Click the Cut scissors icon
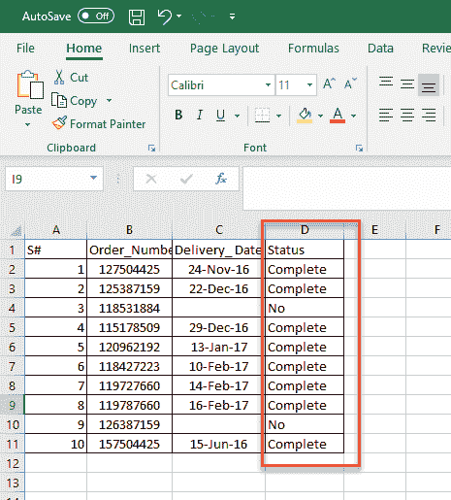 (59, 78)
